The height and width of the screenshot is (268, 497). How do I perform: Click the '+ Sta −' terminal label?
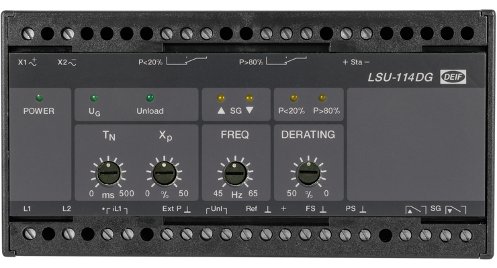[x=357, y=62]
